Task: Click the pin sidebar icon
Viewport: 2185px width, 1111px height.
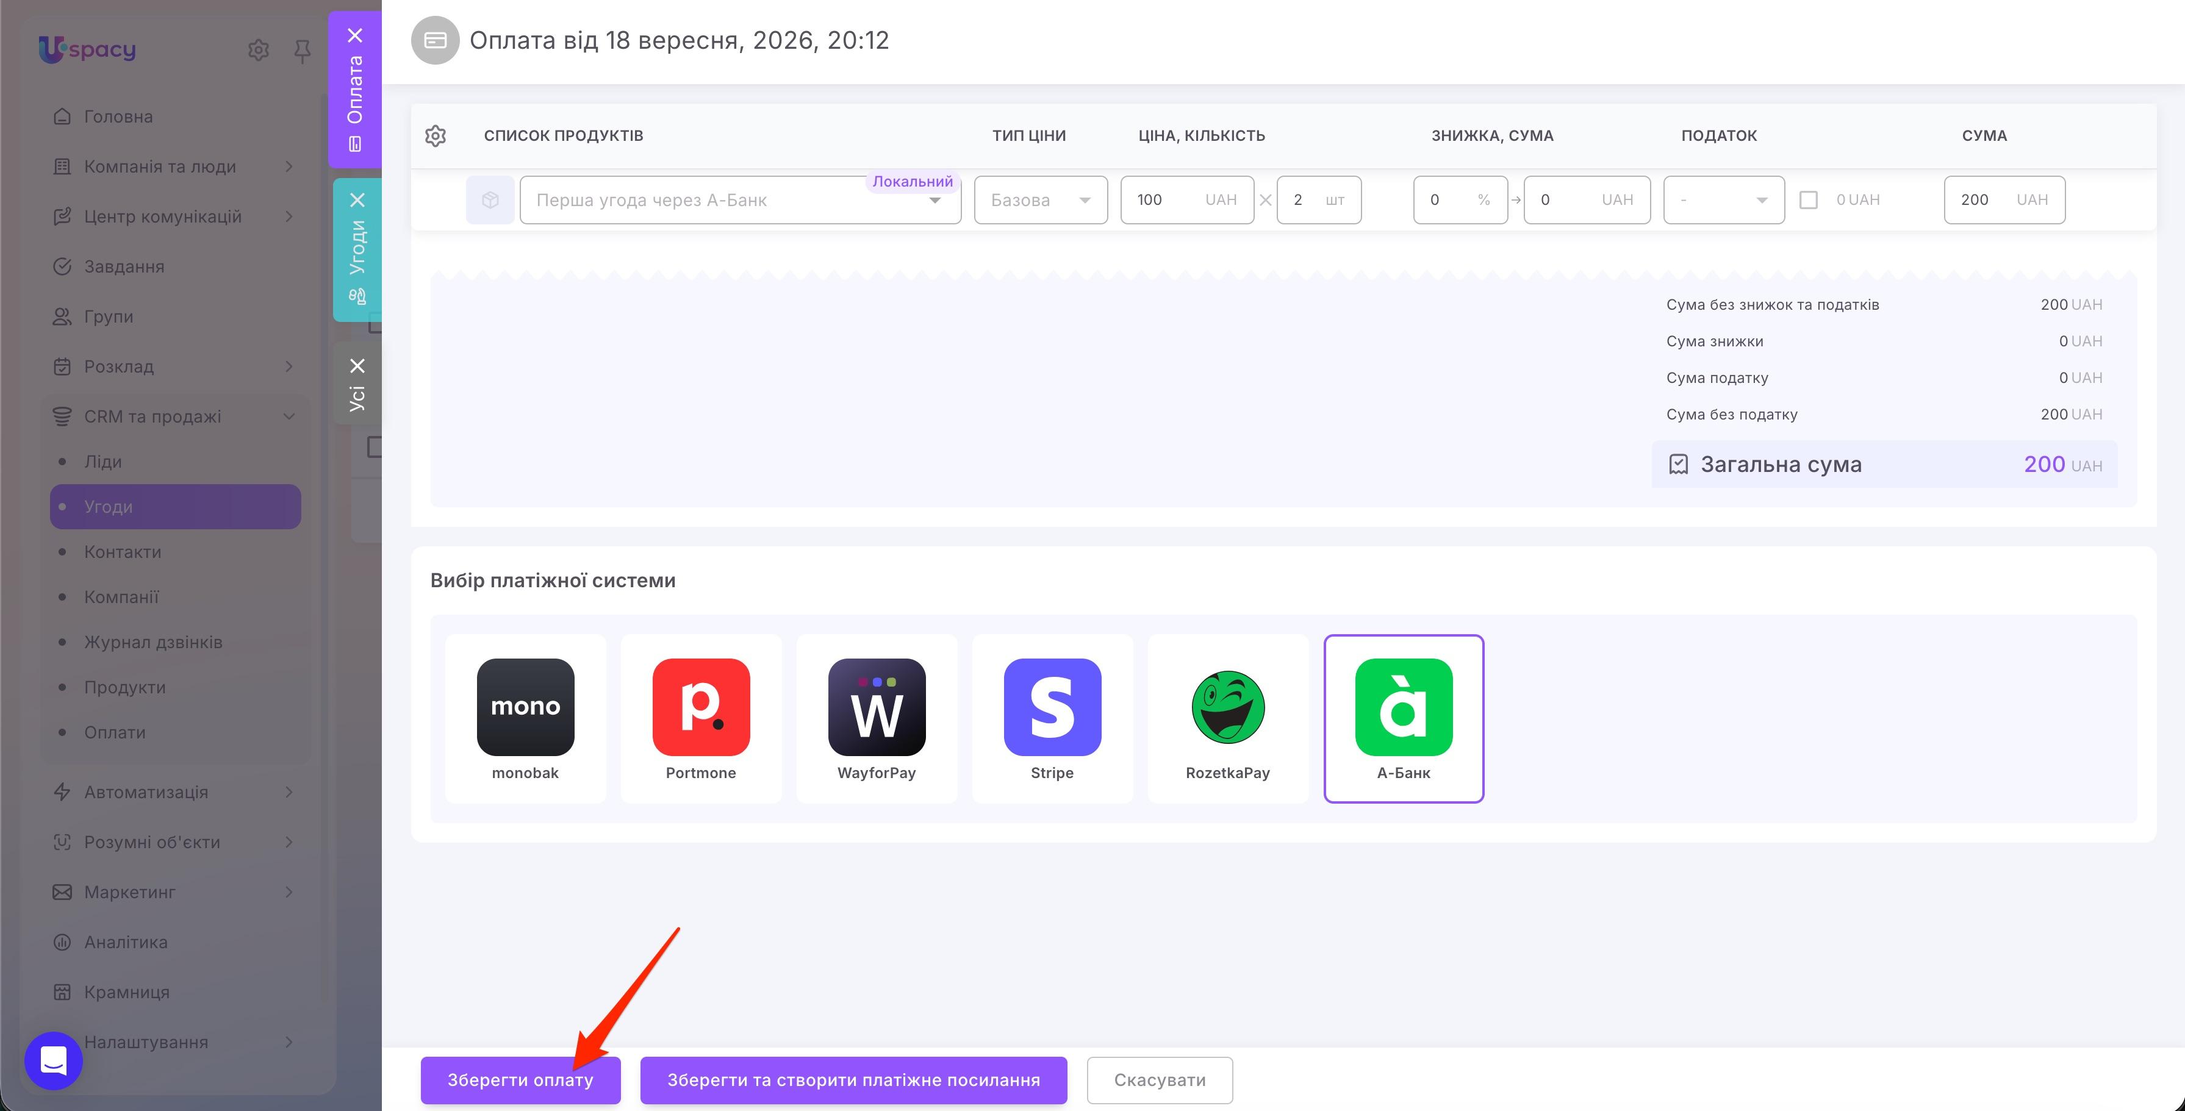Action: (302, 51)
